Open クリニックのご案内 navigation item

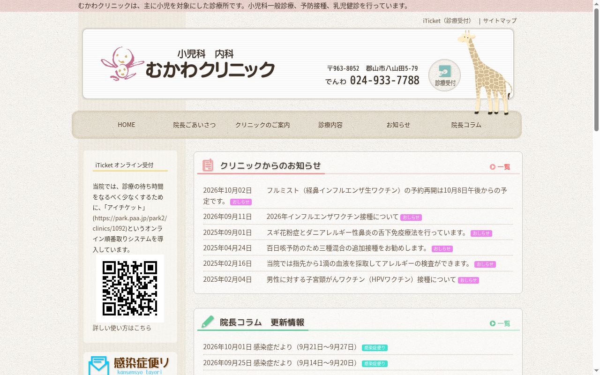pyautogui.click(x=262, y=125)
